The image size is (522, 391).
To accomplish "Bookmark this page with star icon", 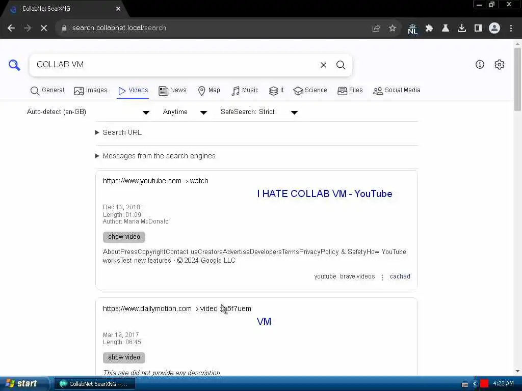I will point(393,29).
